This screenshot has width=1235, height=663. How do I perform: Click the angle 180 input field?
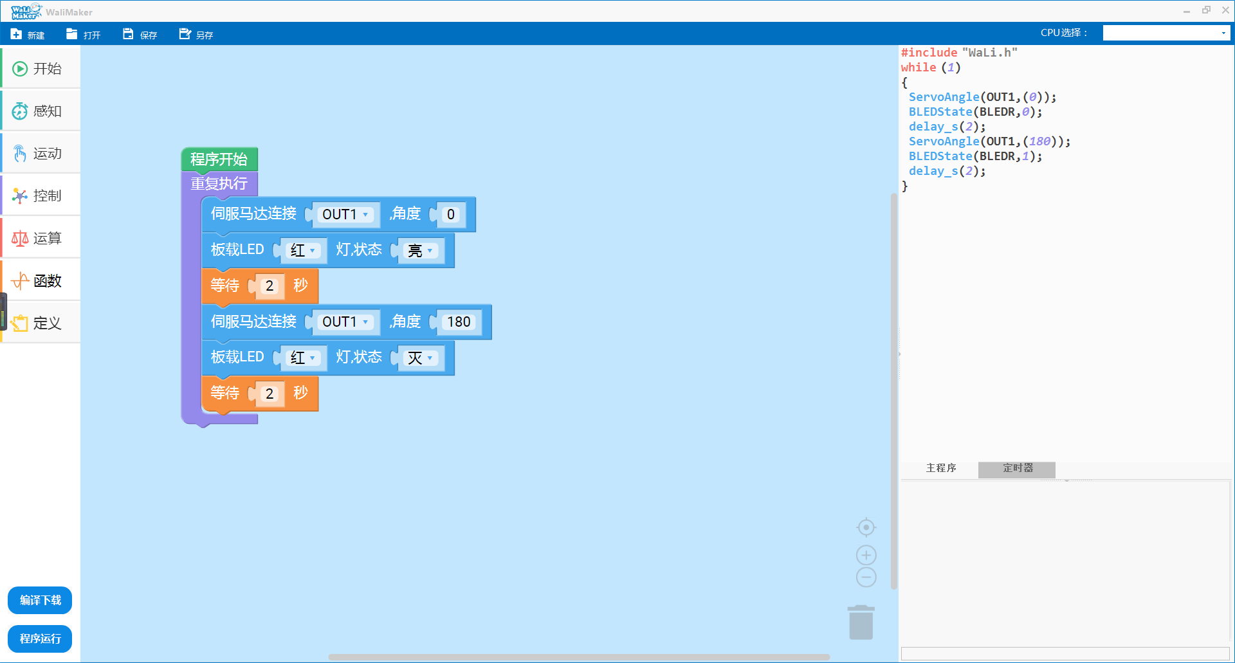coord(459,322)
